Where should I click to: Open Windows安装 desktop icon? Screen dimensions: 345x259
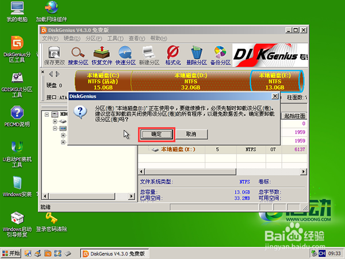point(17,186)
